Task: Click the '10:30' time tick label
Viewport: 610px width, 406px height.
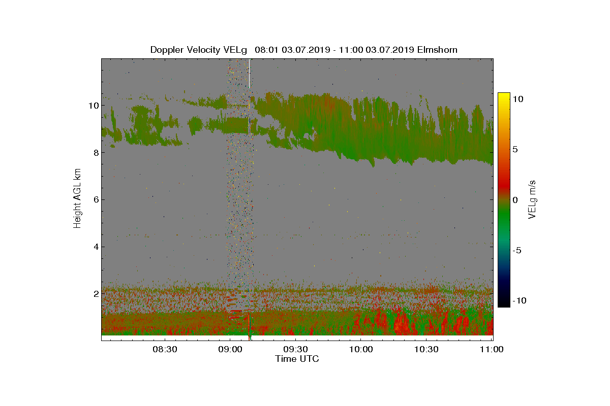Action: pos(426,350)
